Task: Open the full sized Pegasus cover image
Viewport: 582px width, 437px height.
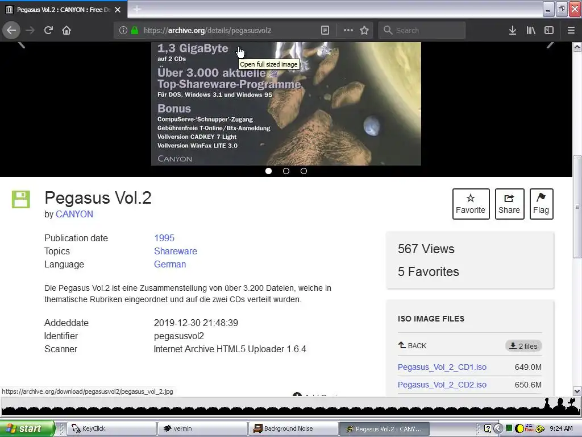Action: coord(286,104)
